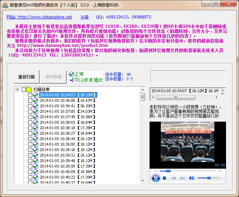The width and height of the screenshot is (239, 197).
Task: Check the 2014-01-05 10:40:23 file checkbox
Action: pos(30,177)
